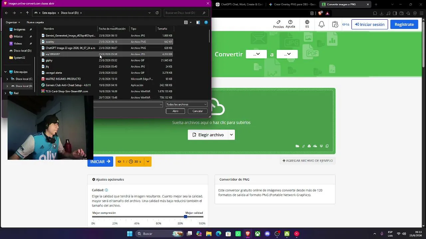
Task: Click the Brave Shields icon in address bar
Action: point(320,13)
